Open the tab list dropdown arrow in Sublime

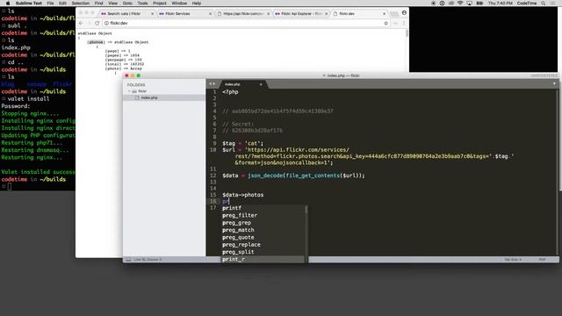tap(554, 84)
